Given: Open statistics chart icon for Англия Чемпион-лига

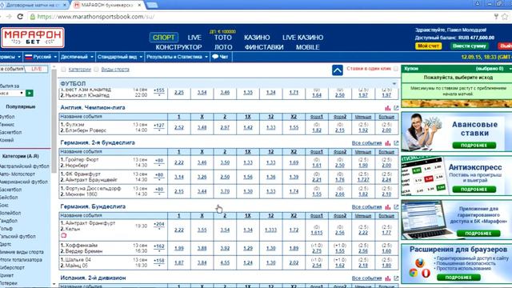Looking at the screenshot, I should click(x=387, y=108).
